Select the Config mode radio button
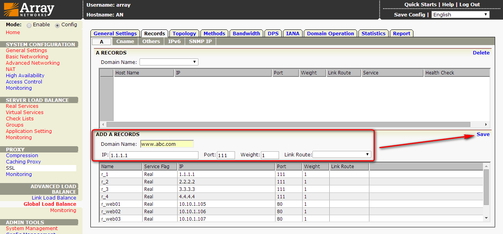This screenshot has width=503, height=234. pyautogui.click(x=57, y=25)
